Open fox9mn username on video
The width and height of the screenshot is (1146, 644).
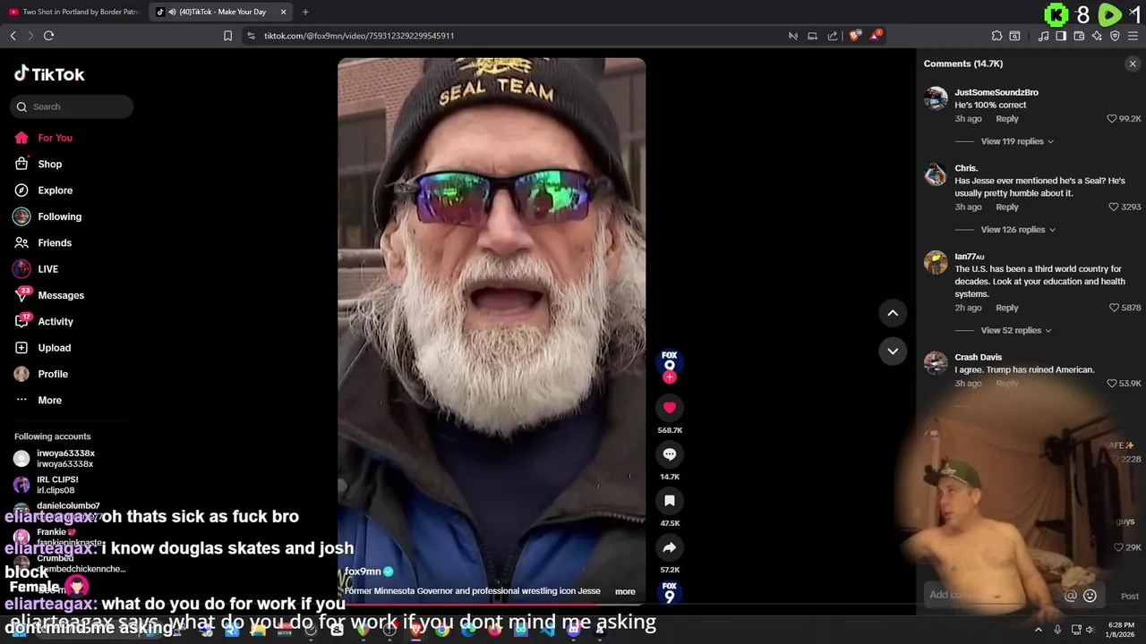[363, 572]
